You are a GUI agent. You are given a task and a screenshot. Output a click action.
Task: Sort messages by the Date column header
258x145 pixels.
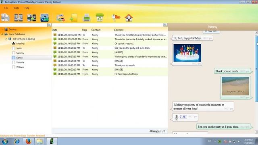54,30
